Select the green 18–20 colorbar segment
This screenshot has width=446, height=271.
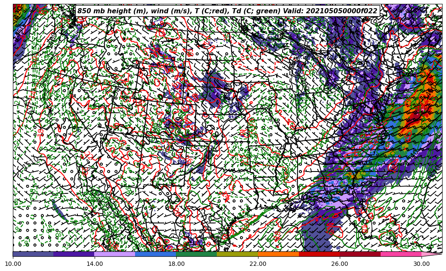(x=197, y=254)
